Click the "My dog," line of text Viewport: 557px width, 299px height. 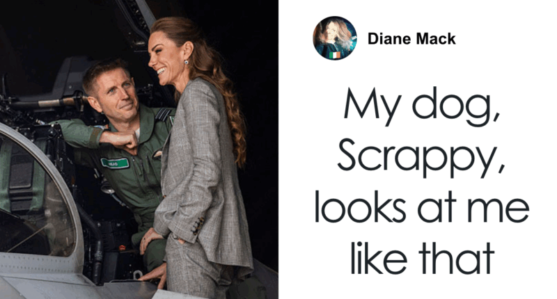[x=422, y=106]
